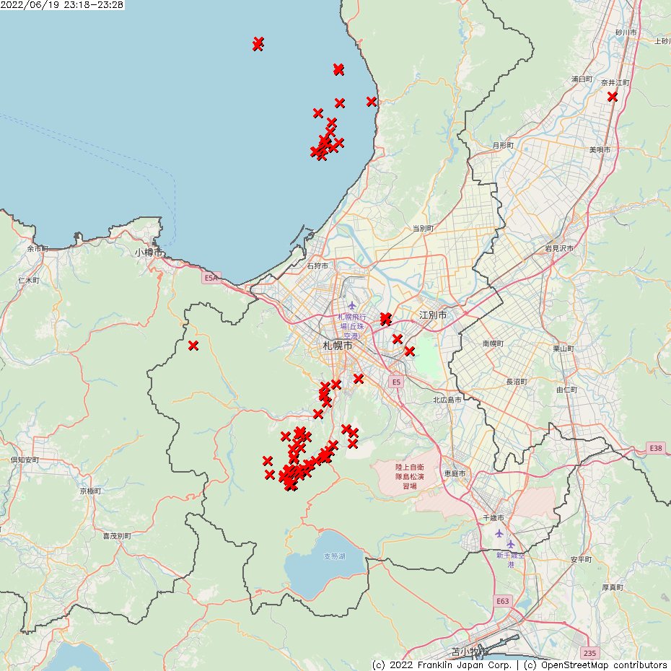Click the 南幌町 town label
This screenshot has height=671, width=671.
coord(493,343)
